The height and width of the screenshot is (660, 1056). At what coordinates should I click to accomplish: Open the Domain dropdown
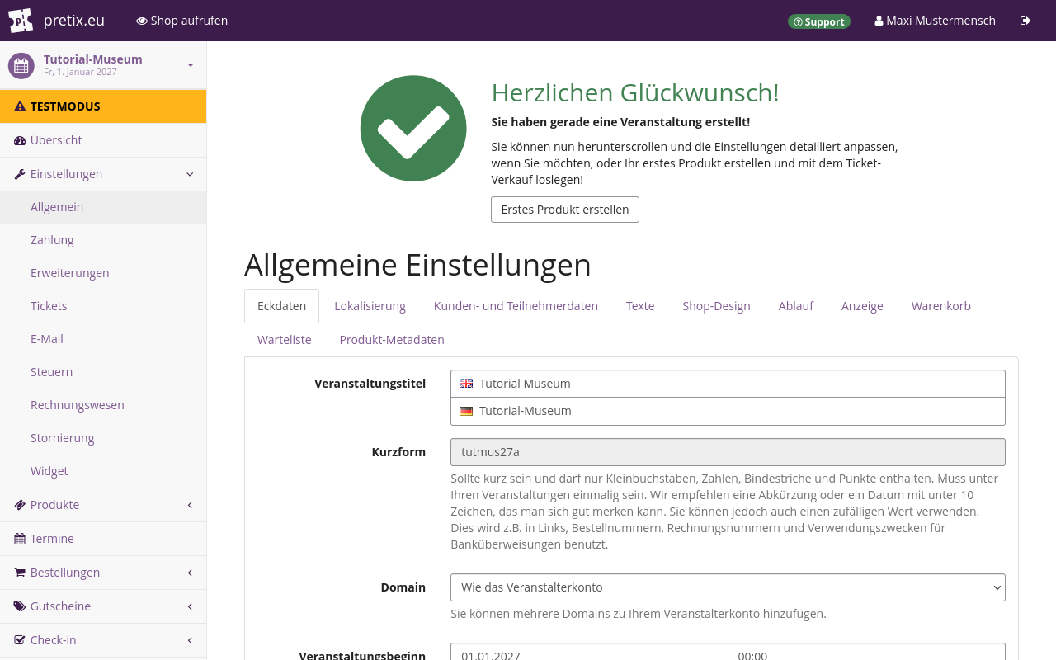[x=728, y=587]
